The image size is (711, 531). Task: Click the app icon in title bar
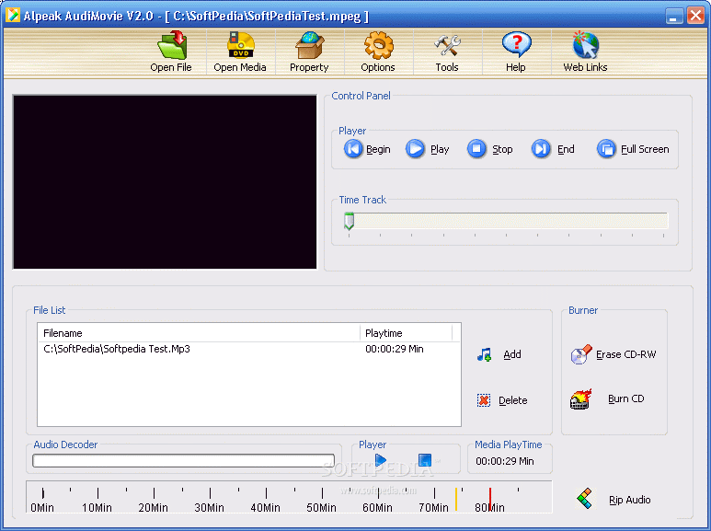tap(13, 15)
